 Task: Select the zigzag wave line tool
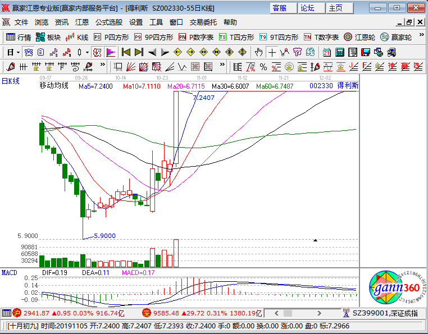tap(183, 67)
